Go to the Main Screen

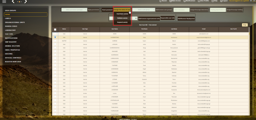(175, 1)
